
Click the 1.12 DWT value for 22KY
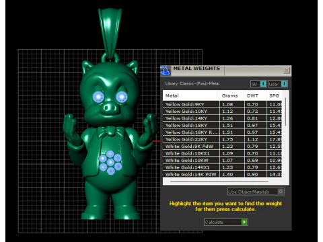256,139
